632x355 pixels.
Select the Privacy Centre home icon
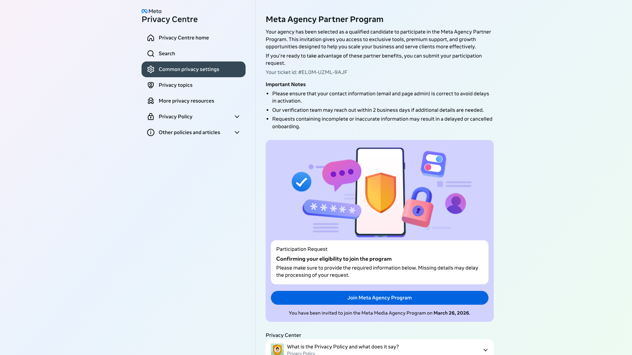point(151,37)
